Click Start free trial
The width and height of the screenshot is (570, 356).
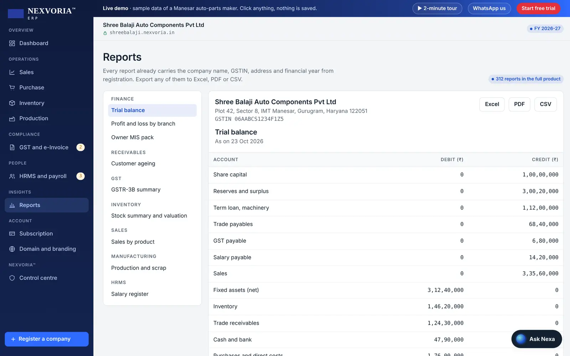click(538, 9)
